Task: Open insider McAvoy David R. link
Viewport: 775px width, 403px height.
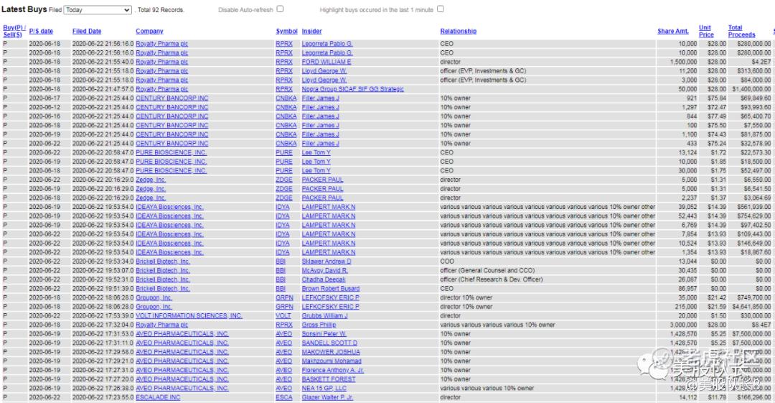Action: pyautogui.click(x=325, y=271)
